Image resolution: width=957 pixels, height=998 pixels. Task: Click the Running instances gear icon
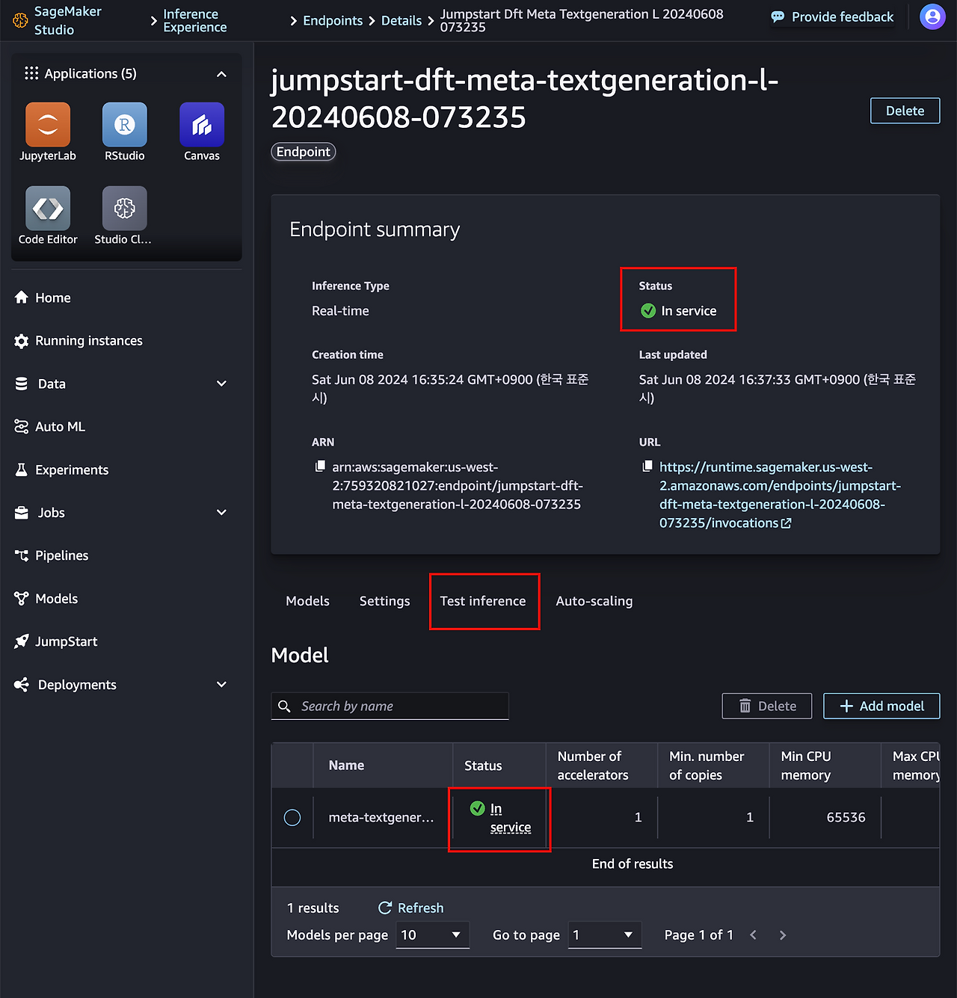click(22, 341)
